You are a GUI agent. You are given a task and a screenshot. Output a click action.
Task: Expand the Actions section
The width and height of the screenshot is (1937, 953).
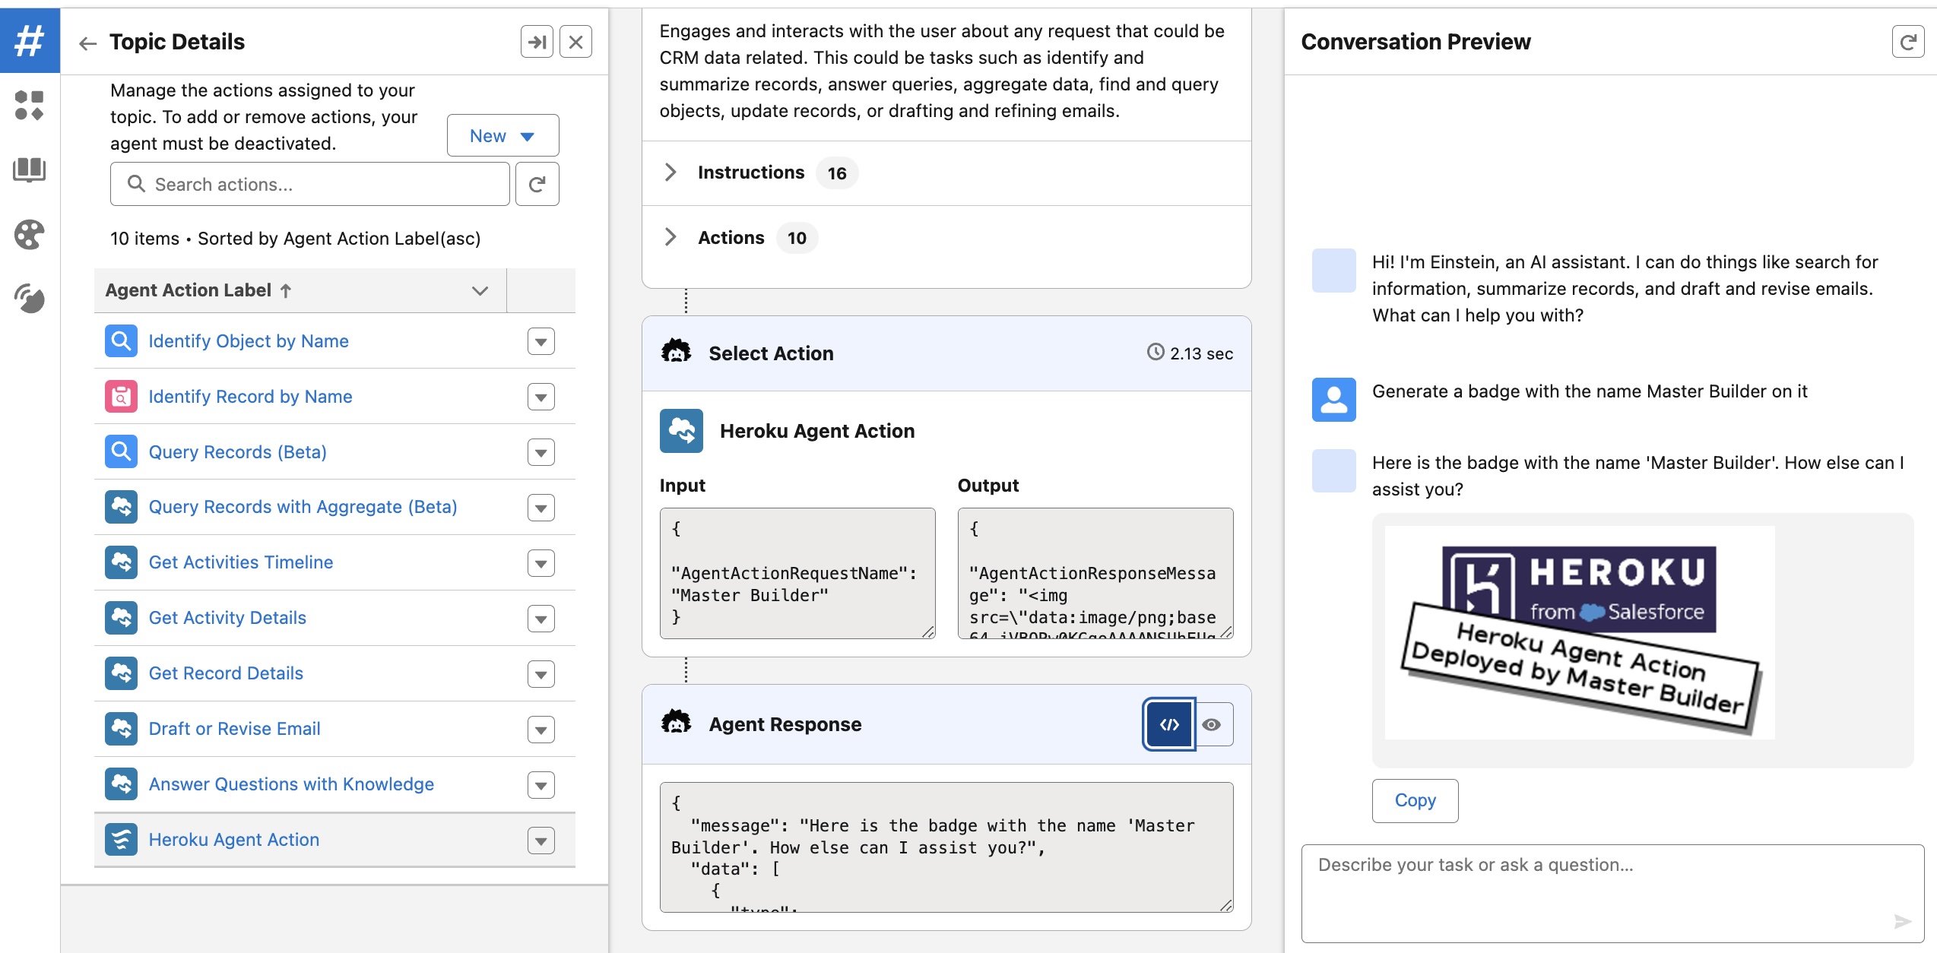[670, 237]
